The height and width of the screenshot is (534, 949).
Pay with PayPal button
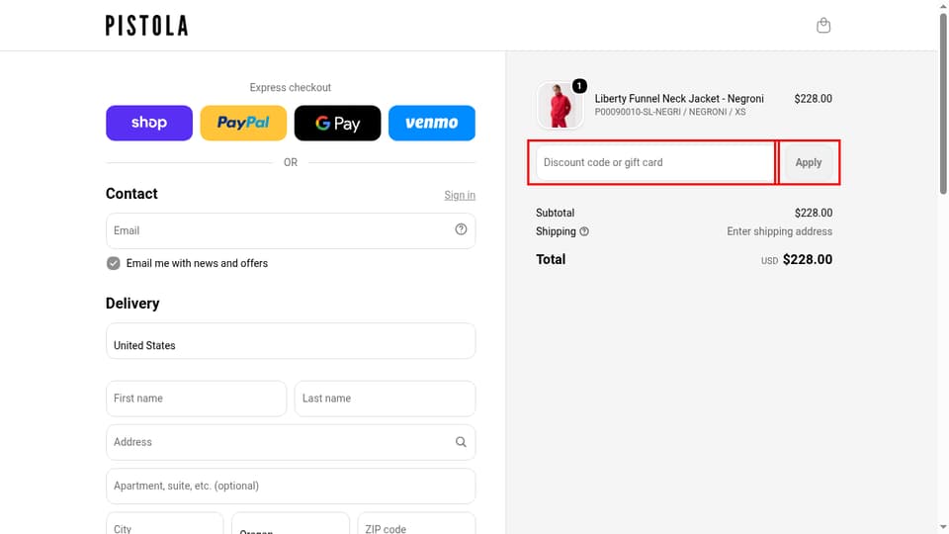pyautogui.click(x=243, y=123)
